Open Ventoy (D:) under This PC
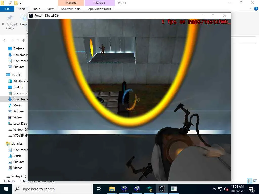 pos(20,130)
